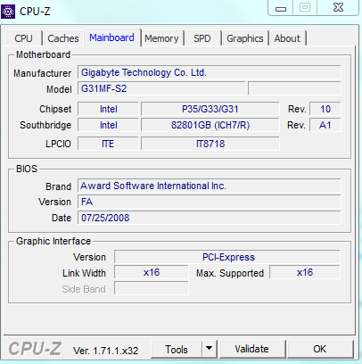The width and height of the screenshot is (362, 364).
Task: Click the version text Ver. 1.71.1.x32
Action: [106, 351]
